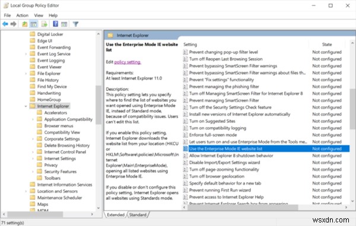This screenshot has height=226, width=356.
Task: Open the Action menu
Action: click(23, 15)
